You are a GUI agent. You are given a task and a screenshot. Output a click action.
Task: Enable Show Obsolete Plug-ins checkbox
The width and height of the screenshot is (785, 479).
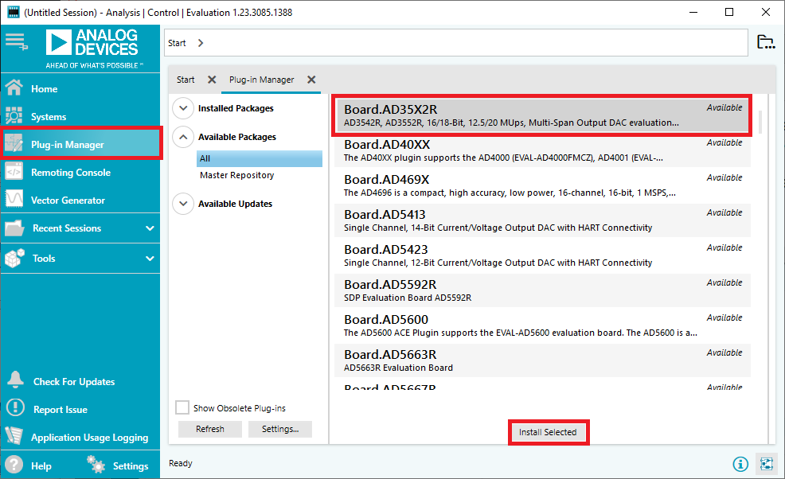(x=182, y=407)
